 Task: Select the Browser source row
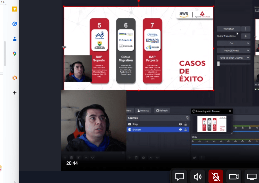click(x=158, y=130)
